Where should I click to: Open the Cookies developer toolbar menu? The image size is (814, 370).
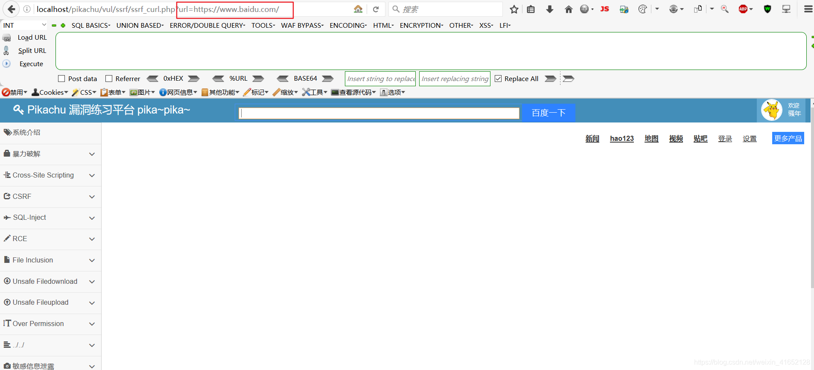[x=50, y=92]
